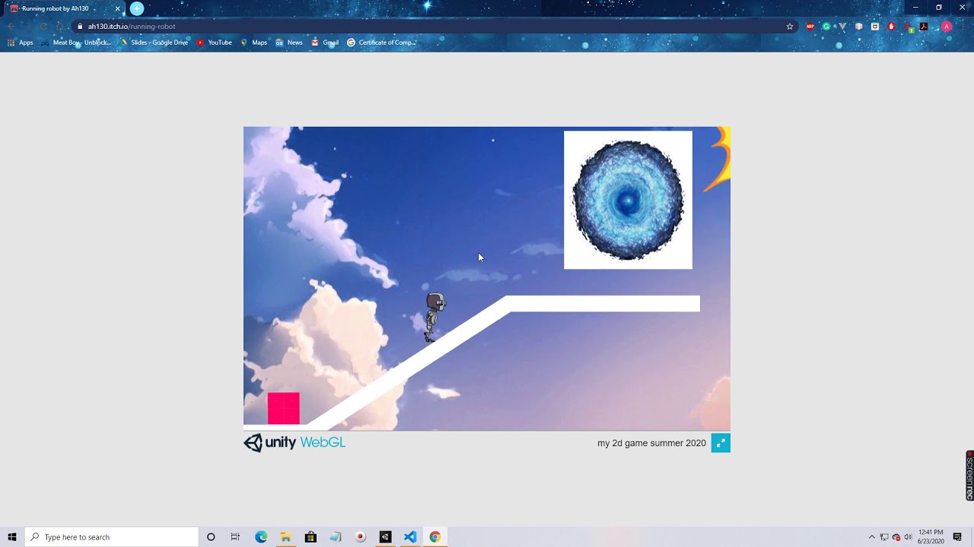
Task: Open the Windows notification center
Action: click(x=957, y=537)
